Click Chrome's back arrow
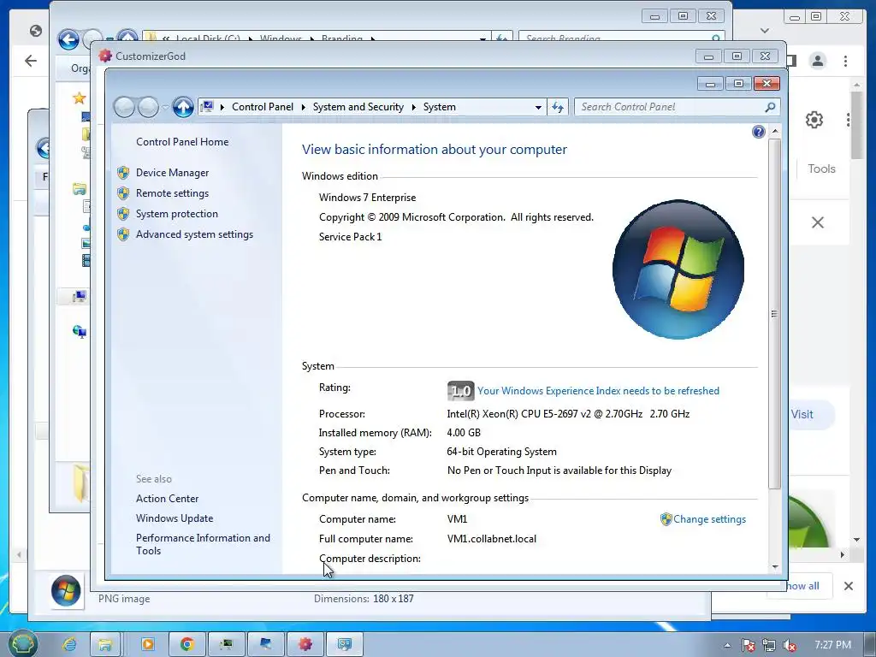Viewport: 876px width, 657px height. [x=31, y=61]
